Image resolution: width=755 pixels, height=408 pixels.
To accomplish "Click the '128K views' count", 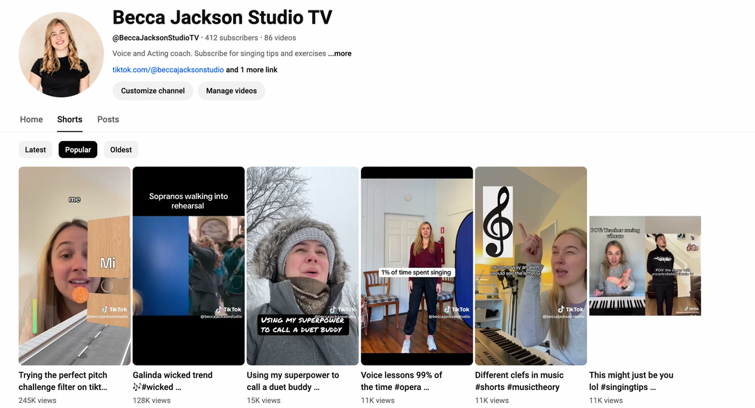I will click(x=152, y=400).
